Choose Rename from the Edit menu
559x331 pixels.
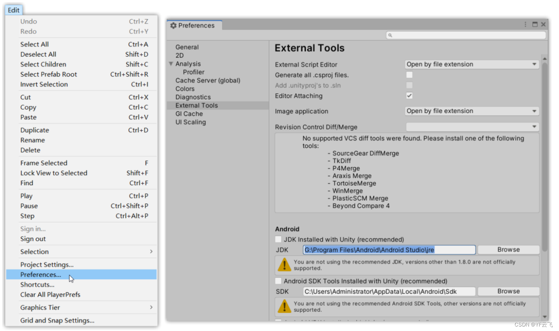81,140
